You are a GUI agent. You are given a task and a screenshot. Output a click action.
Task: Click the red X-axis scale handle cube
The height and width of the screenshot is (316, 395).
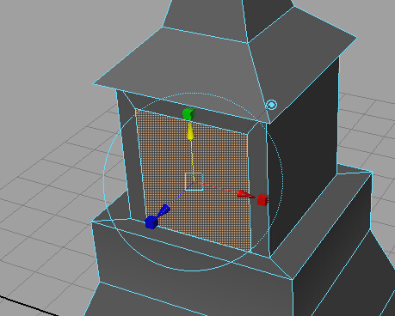[x=262, y=199]
